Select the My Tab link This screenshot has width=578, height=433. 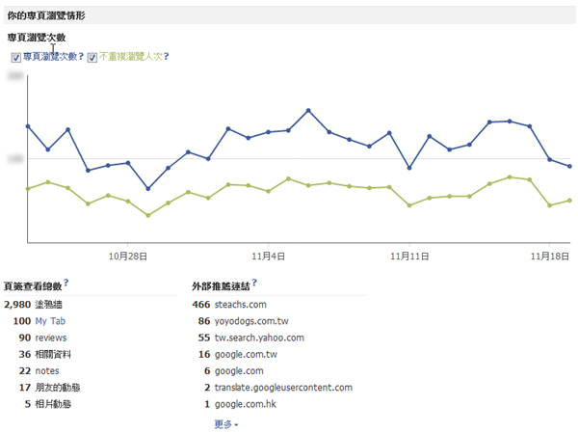click(x=50, y=321)
